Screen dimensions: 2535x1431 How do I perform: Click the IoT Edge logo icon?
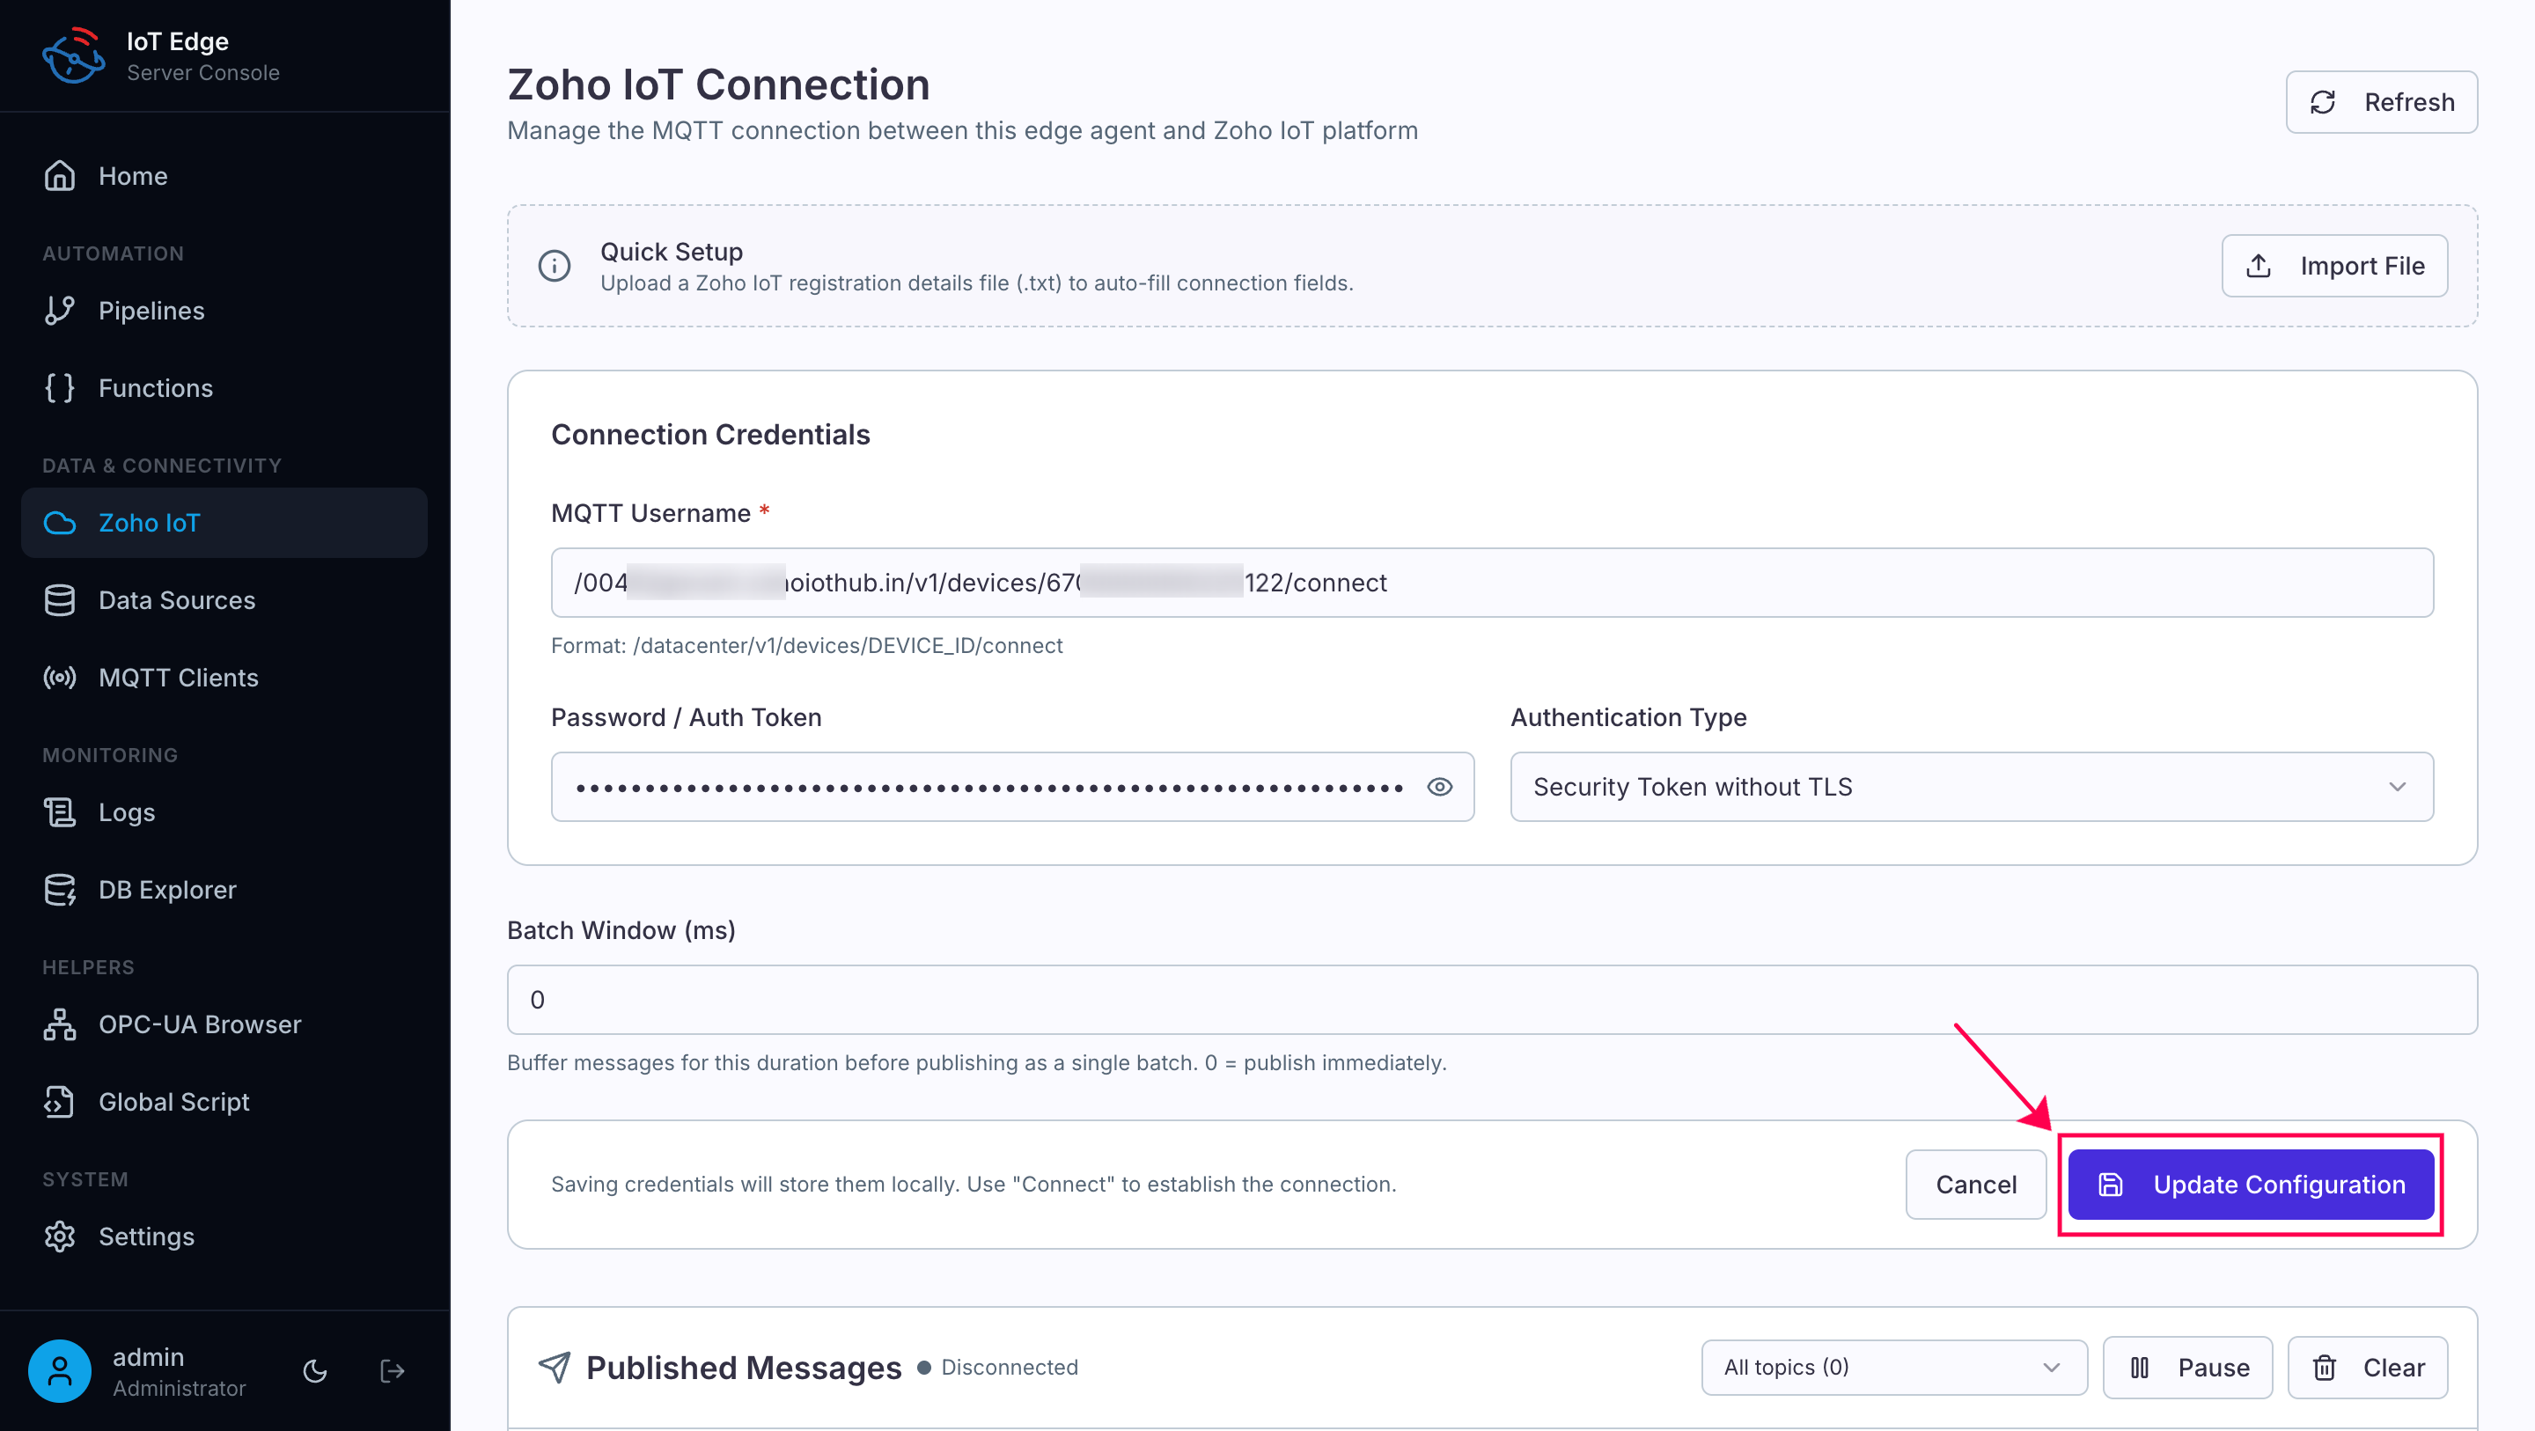pyautogui.click(x=73, y=56)
